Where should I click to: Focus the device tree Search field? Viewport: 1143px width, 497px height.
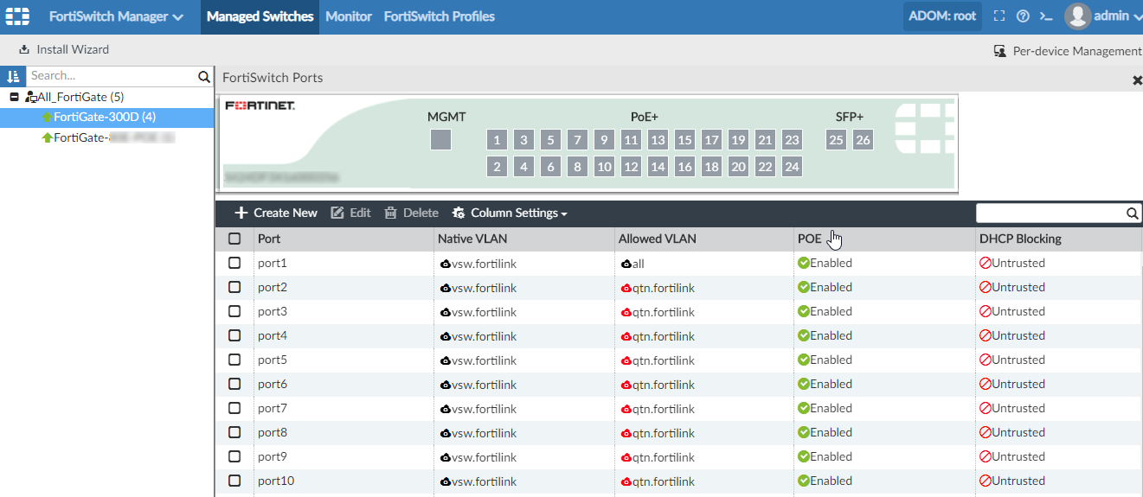point(111,76)
